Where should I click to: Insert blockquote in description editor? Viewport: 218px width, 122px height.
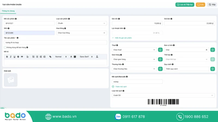pyautogui.click(x=22, y=57)
